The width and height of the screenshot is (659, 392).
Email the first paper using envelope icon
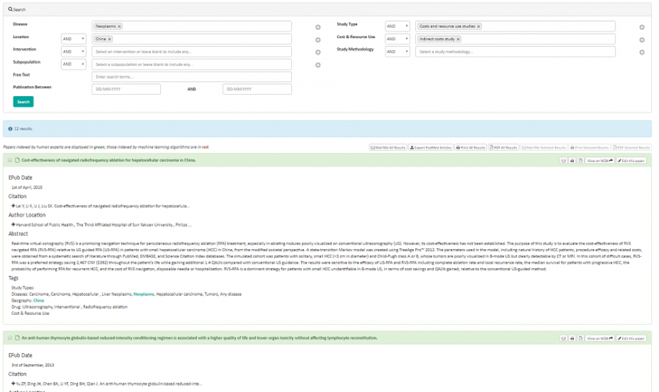[563, 160]
